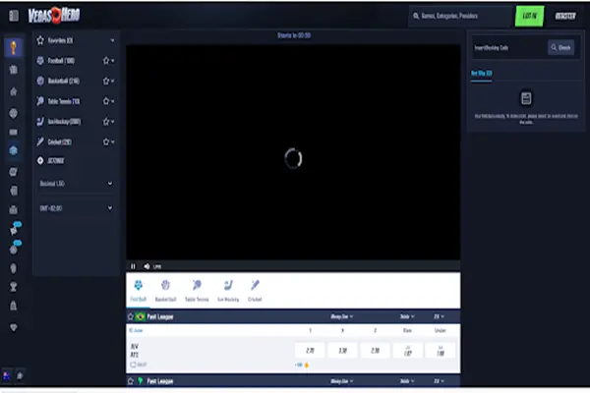Viewport: 590px width, 393px height.
Task: Expand the Favorites section chevron
Action: click(112, 40)
